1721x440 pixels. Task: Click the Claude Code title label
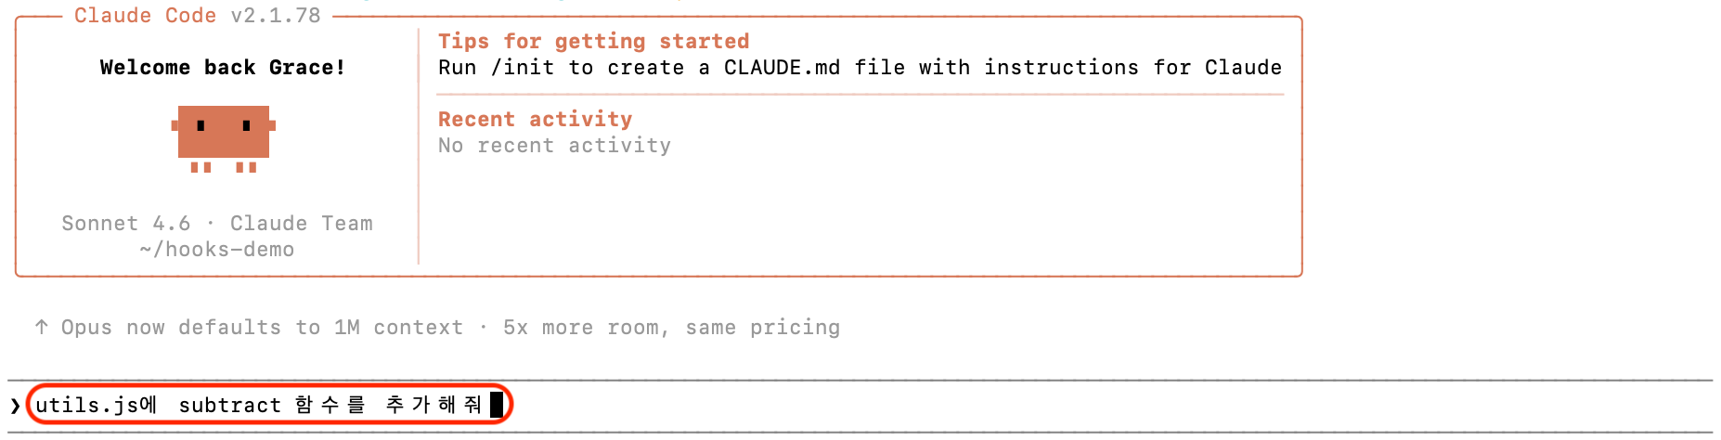(x=144, y=16)
